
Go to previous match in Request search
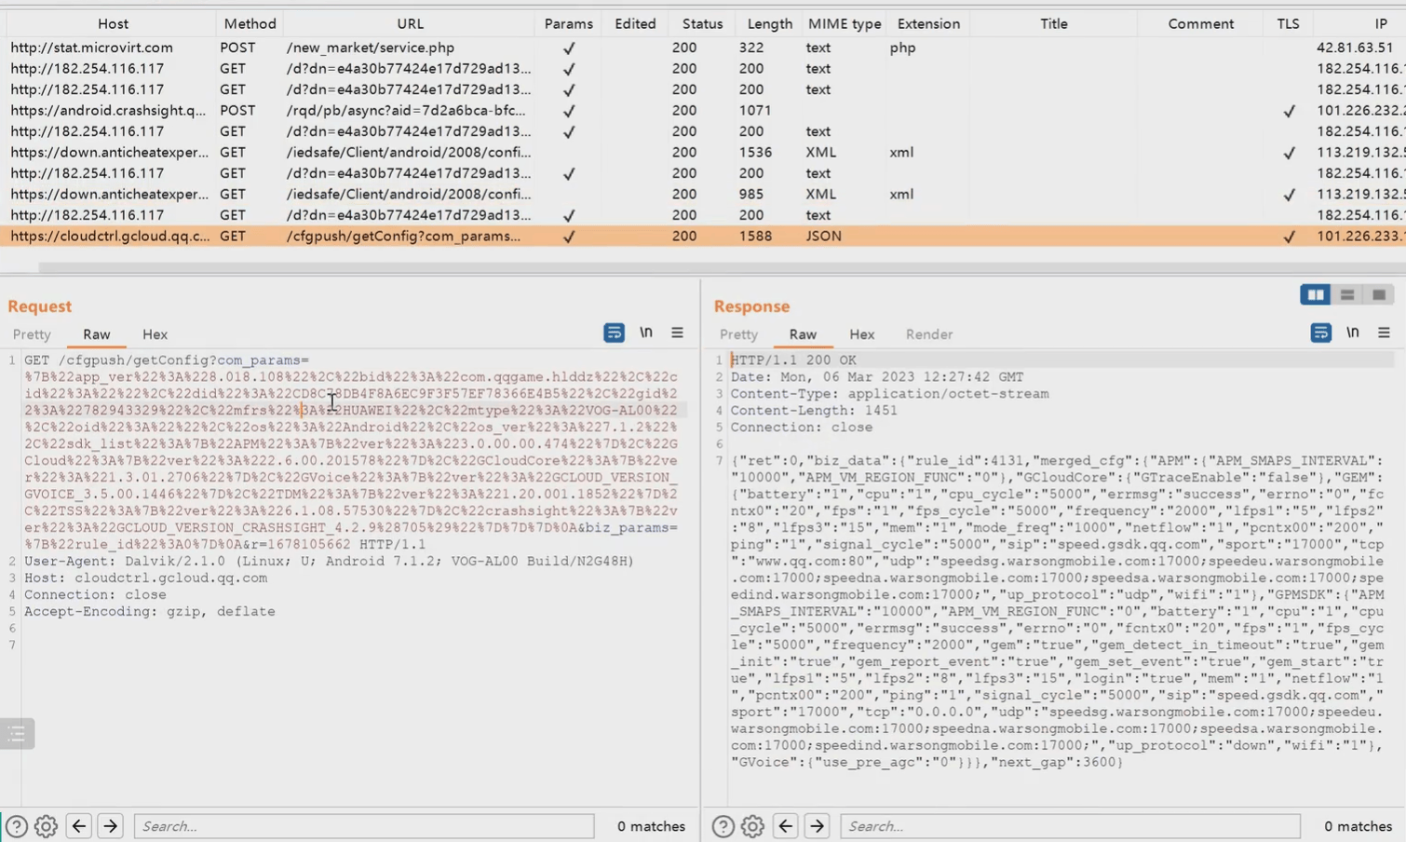[x=79, y=826]
